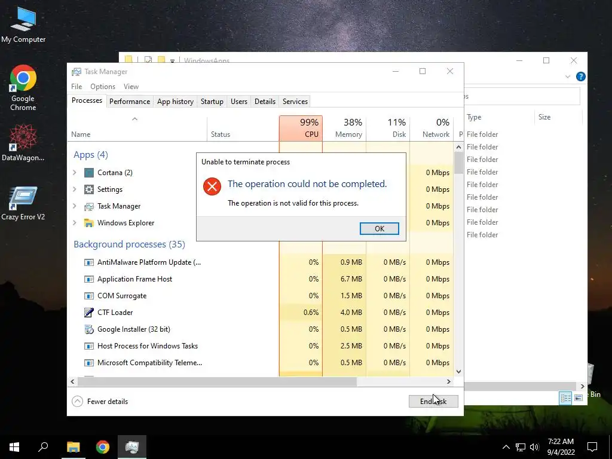Open the Windows Start menu
The width and height of the screenshot is (612, 459).
pos(14,447)
